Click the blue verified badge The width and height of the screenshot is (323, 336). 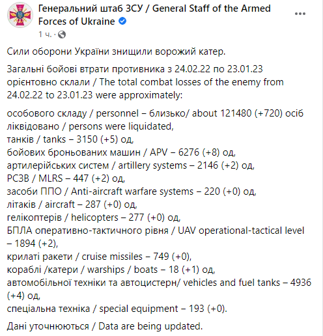pos(122,21)
